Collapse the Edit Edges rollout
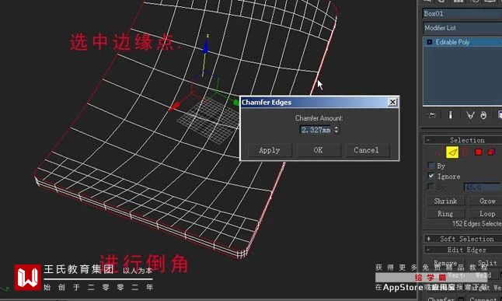This screenshot has height=301, width=502. [x=463, y=250]
